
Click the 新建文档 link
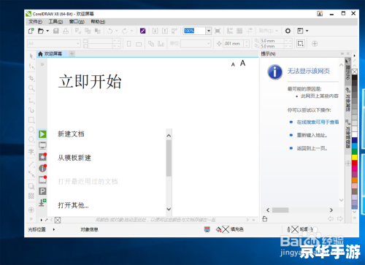(71, 134)
